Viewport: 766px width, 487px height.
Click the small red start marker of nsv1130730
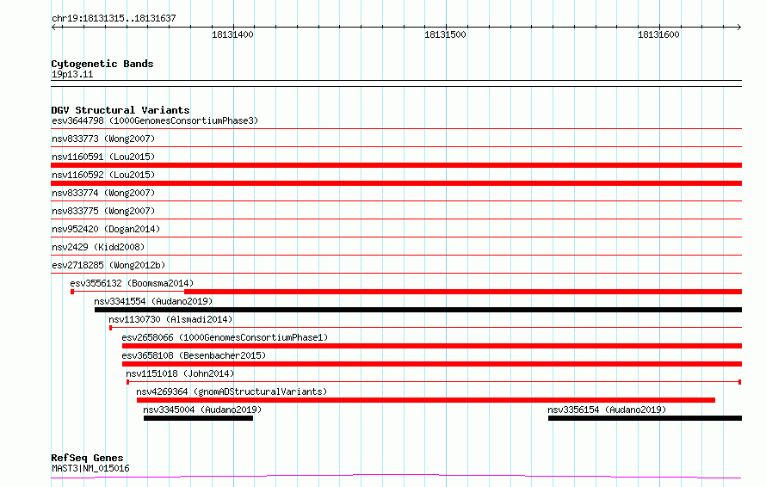[110, 328]
